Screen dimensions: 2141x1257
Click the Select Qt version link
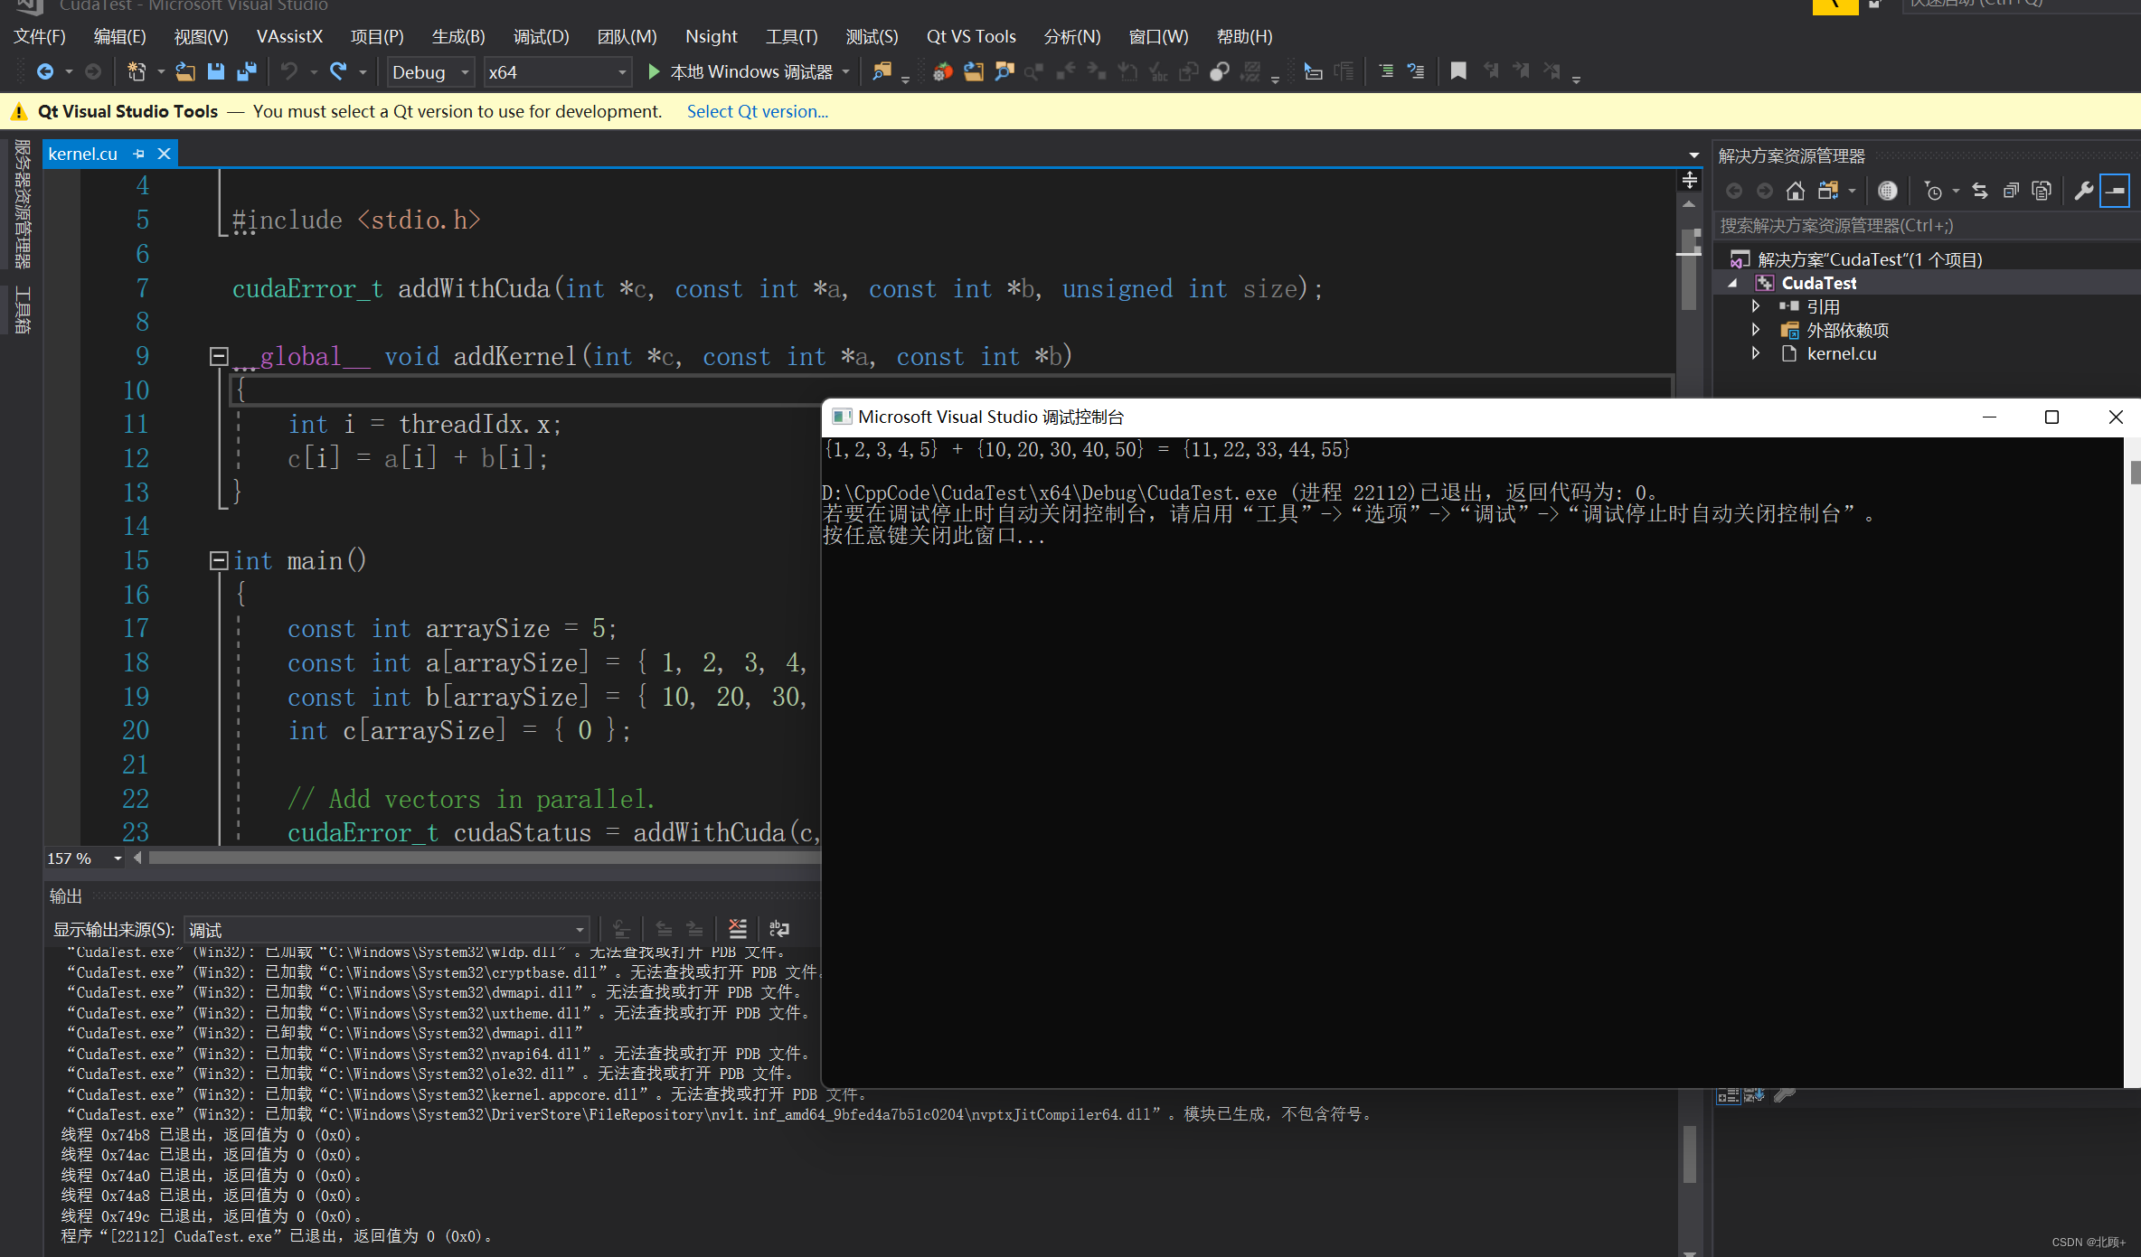(758, 111)
